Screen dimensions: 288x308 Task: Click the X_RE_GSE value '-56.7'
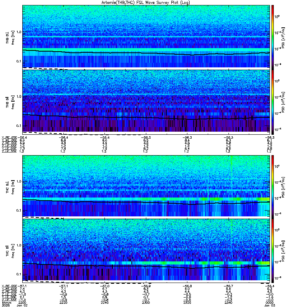coord(228,286)
